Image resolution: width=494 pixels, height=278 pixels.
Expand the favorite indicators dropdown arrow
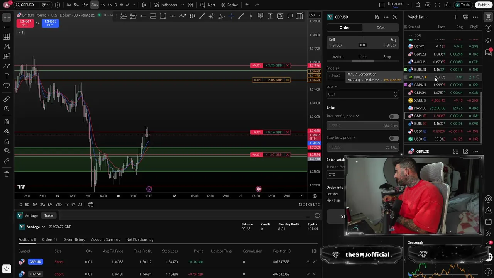tap(182, 5)
